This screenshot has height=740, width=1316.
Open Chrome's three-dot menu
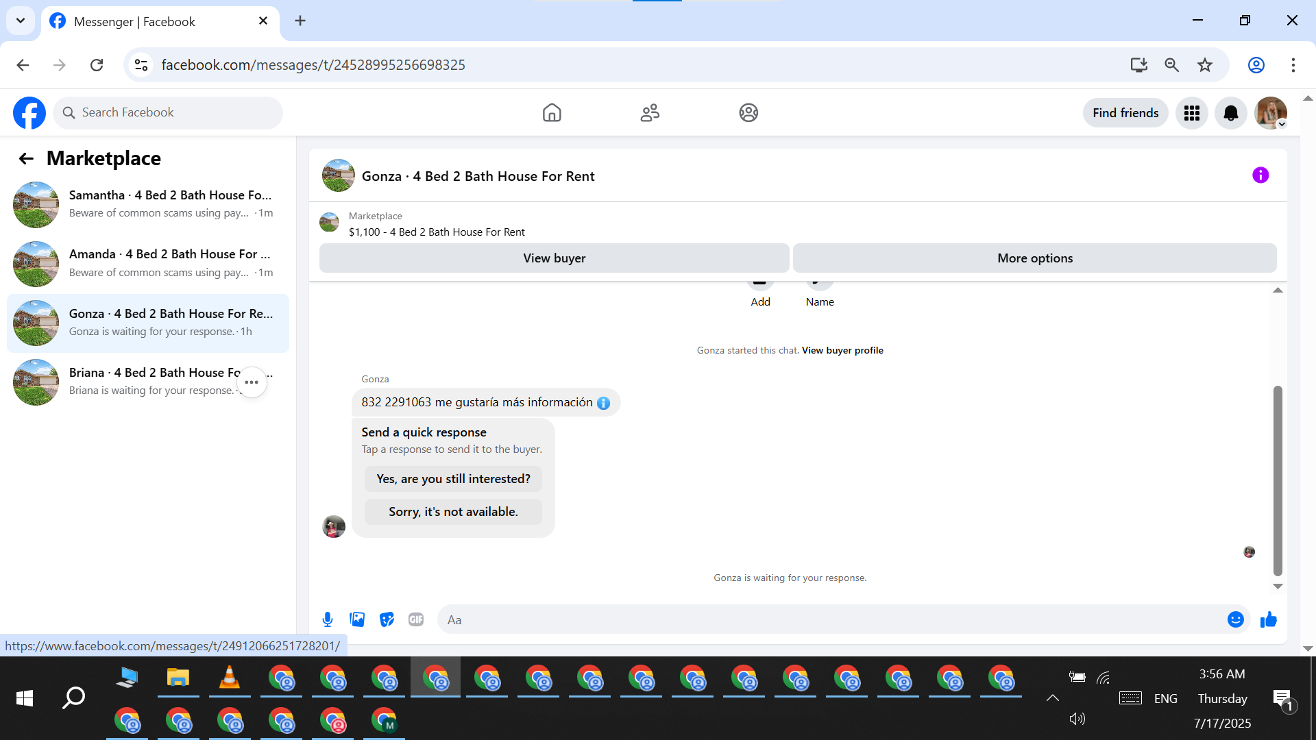click(x=1293, y=65)
